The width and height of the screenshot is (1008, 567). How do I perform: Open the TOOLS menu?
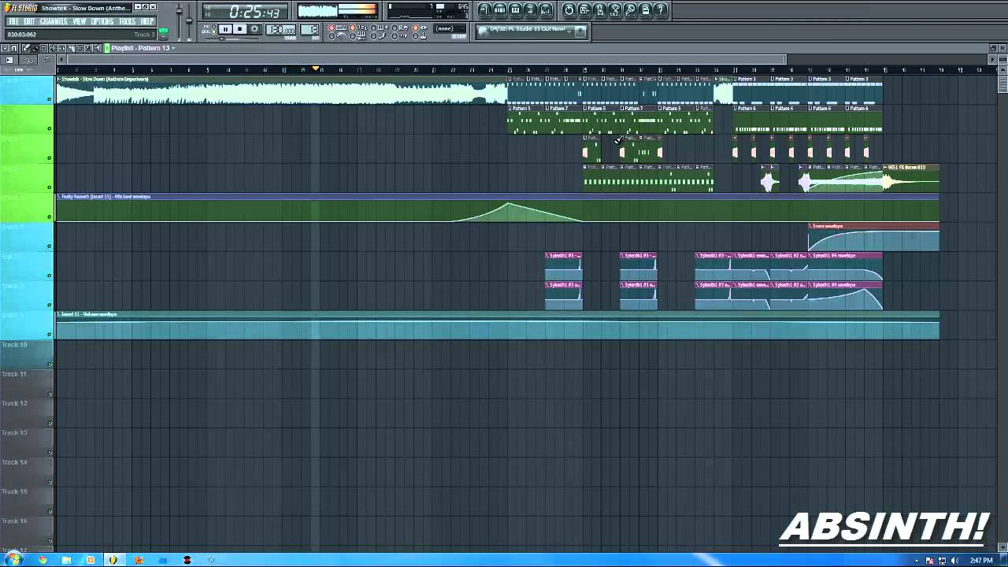click(128, 21)
